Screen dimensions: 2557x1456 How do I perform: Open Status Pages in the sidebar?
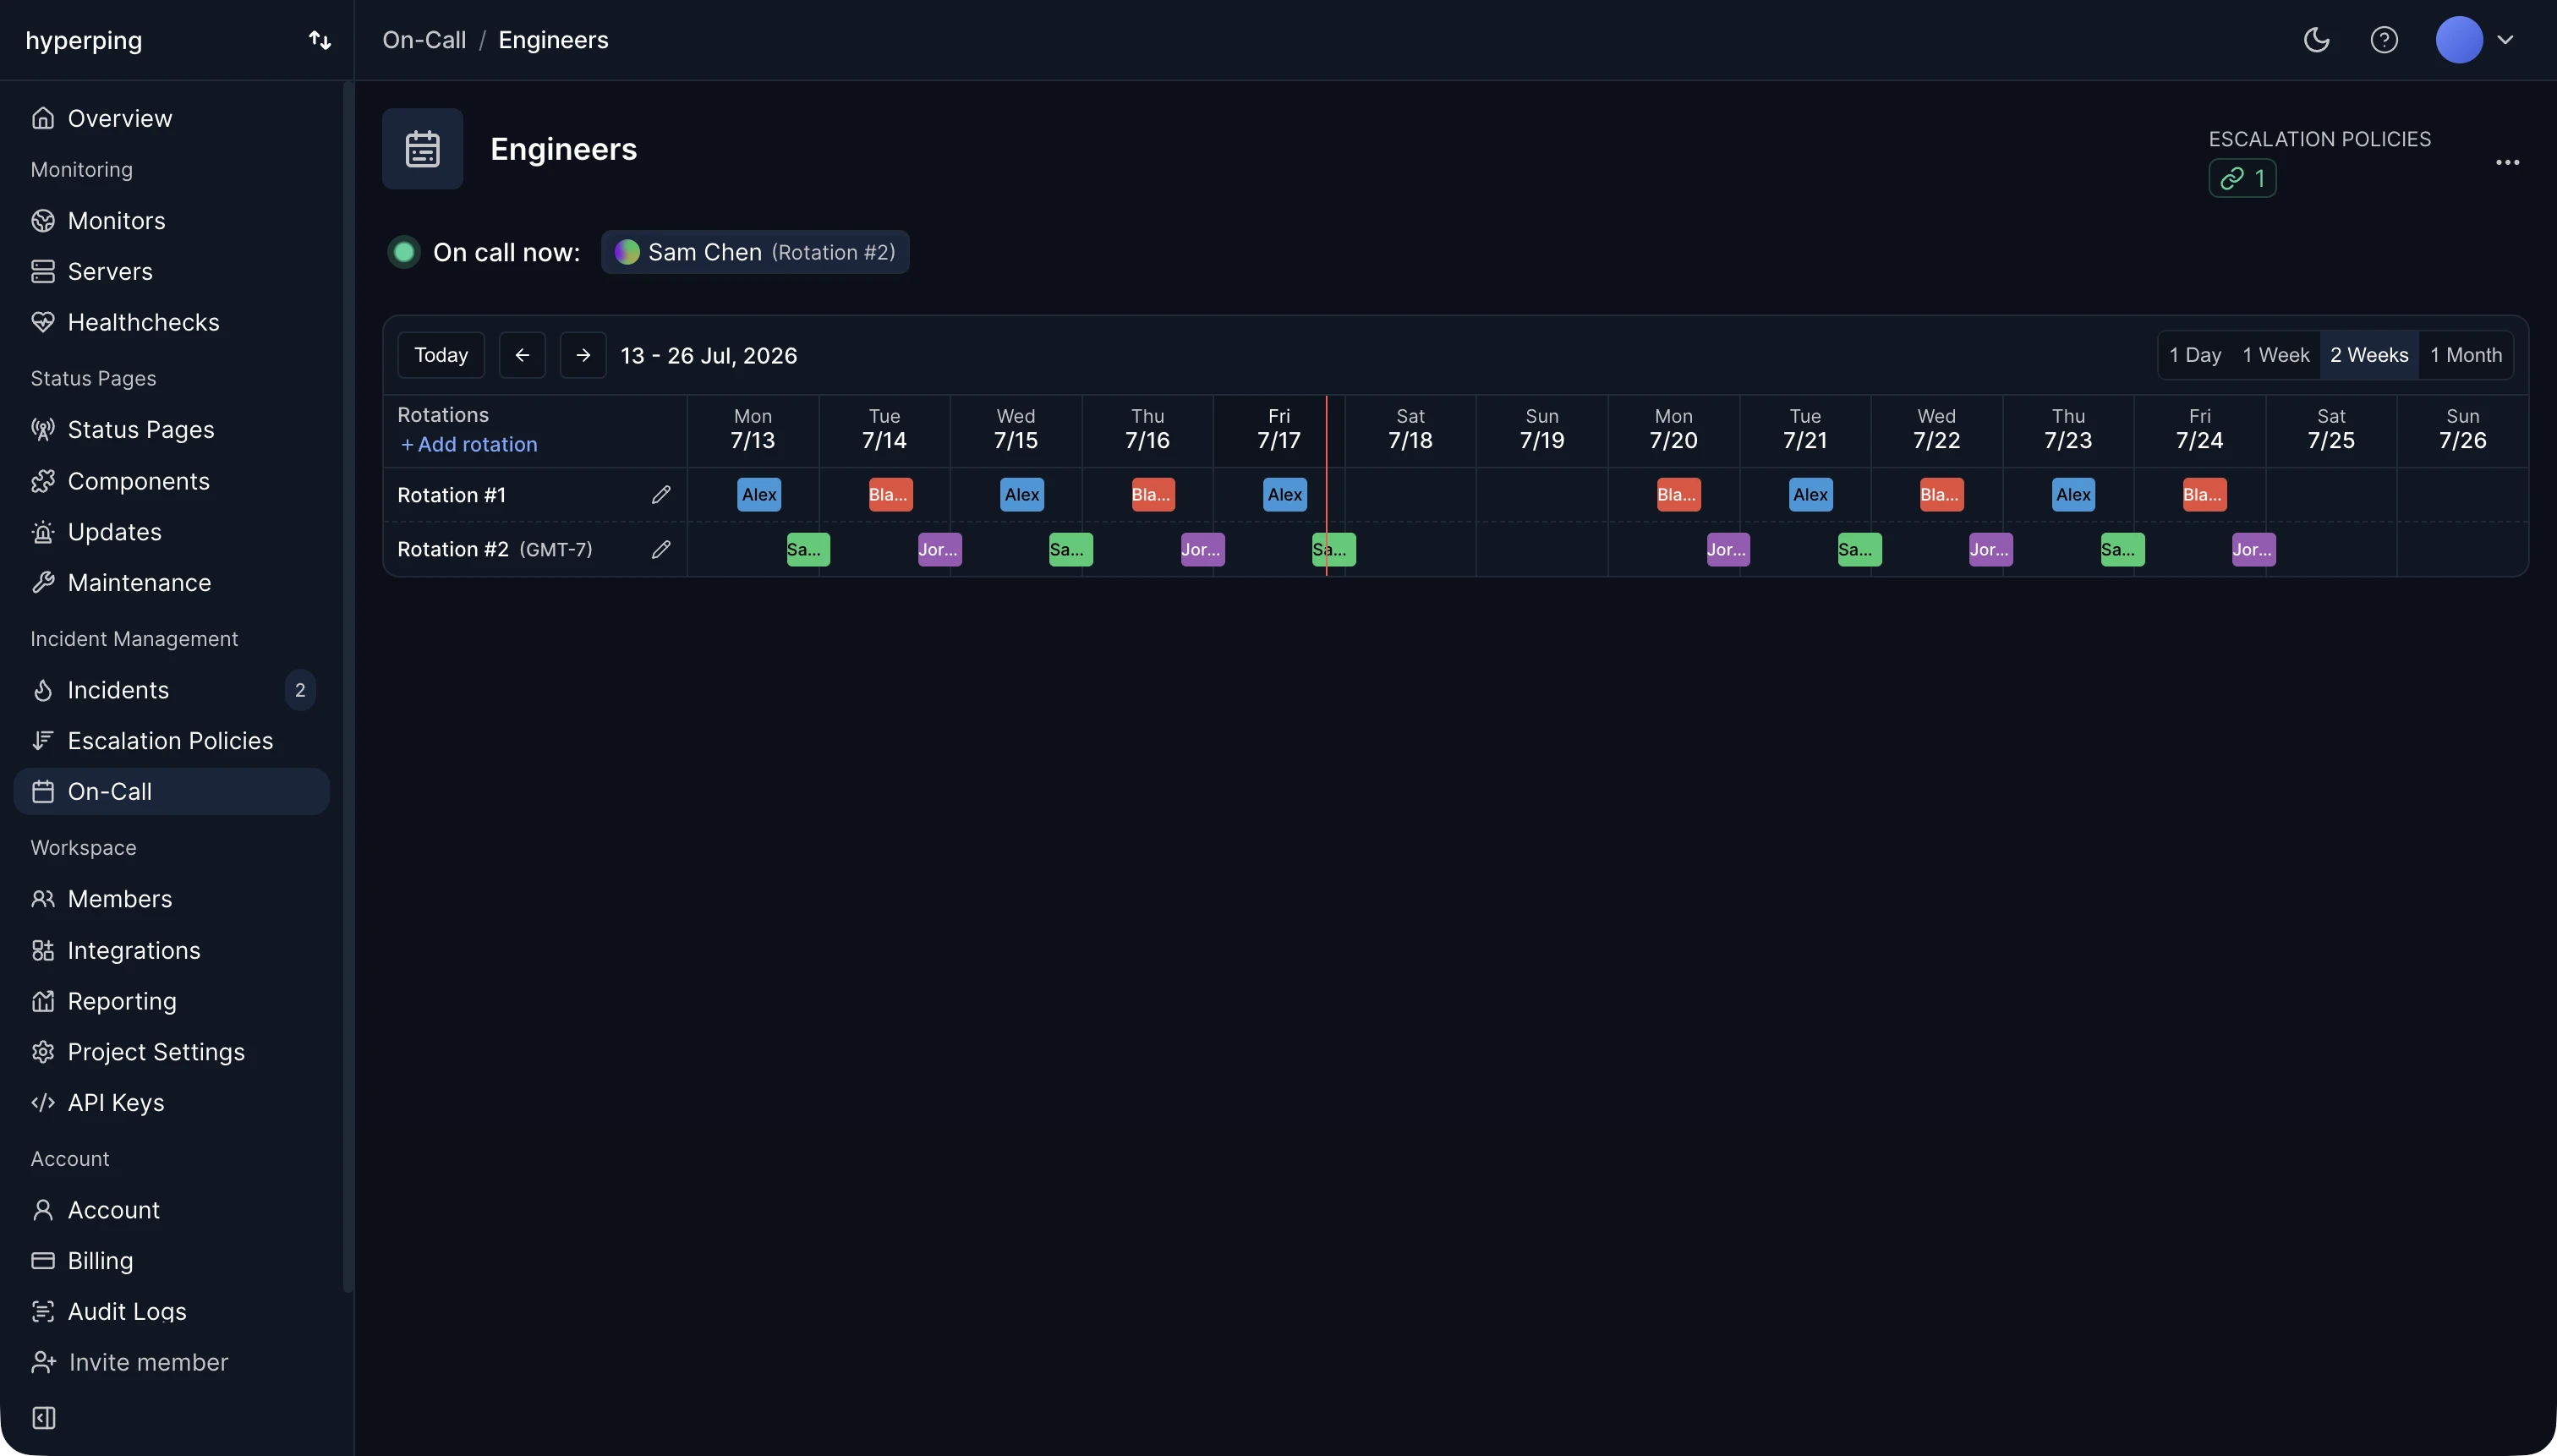tap(172, 429)
